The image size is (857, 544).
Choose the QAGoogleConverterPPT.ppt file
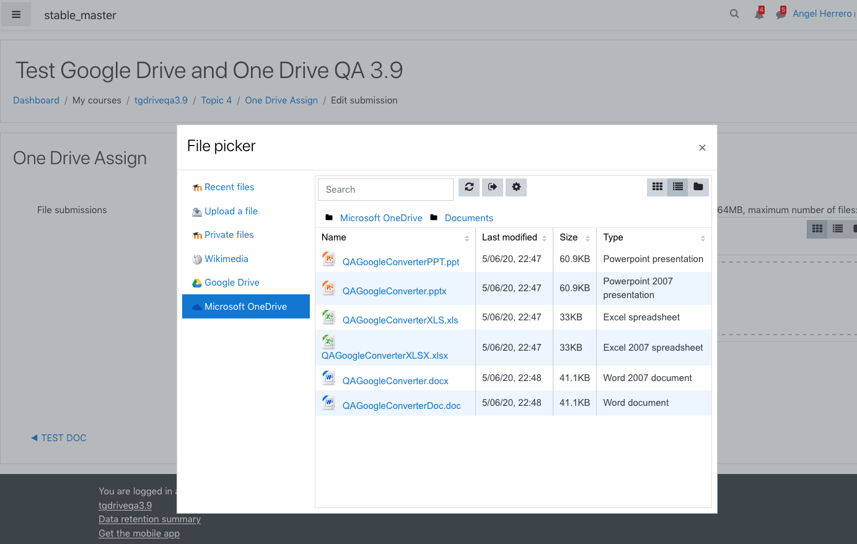[x=401, y=262]
